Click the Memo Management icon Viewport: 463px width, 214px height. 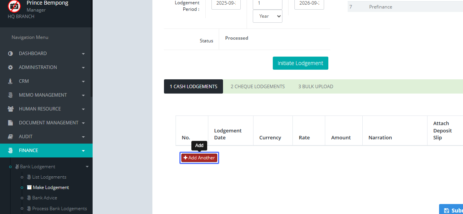pyautogui.click(x=10, y=95)
